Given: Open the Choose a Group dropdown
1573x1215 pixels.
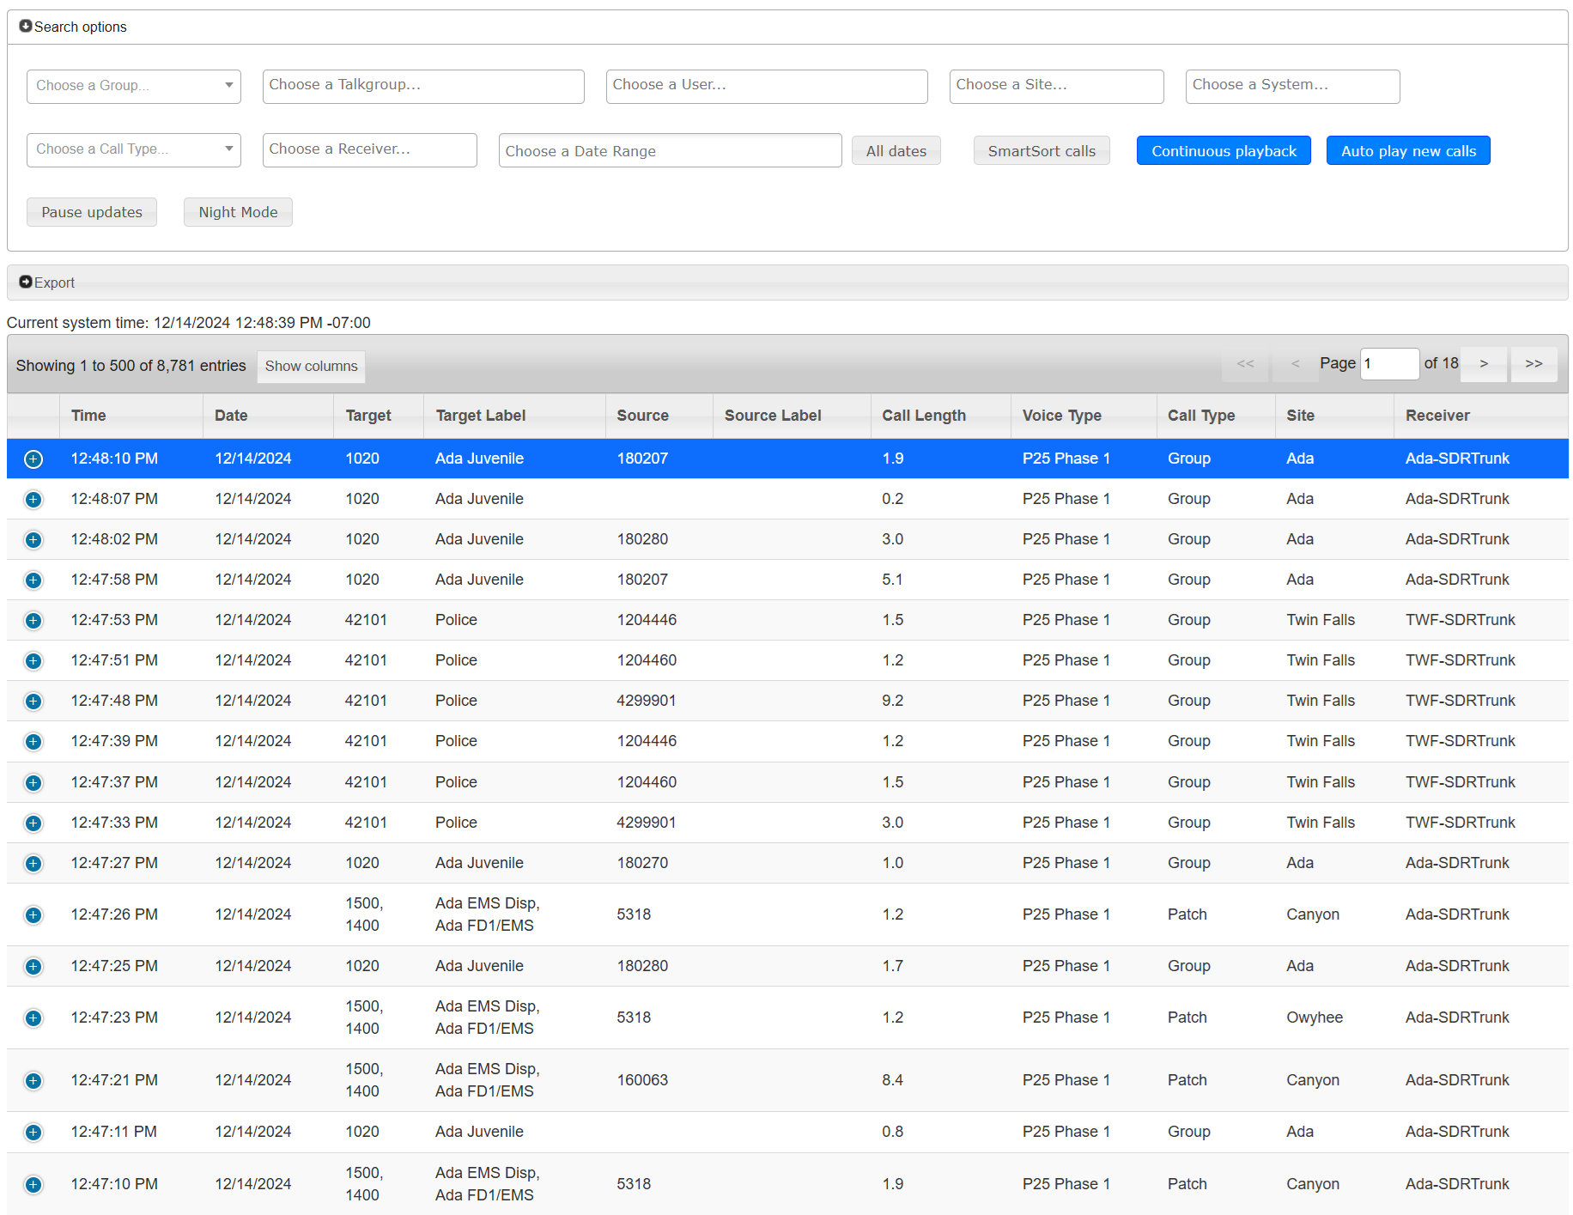Looking at the screenshot, I should point(133,86).
